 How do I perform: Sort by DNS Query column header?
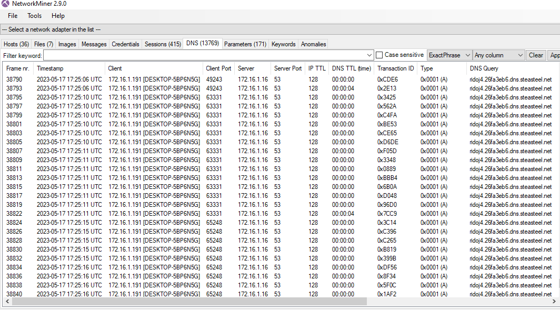click(513, 68)
